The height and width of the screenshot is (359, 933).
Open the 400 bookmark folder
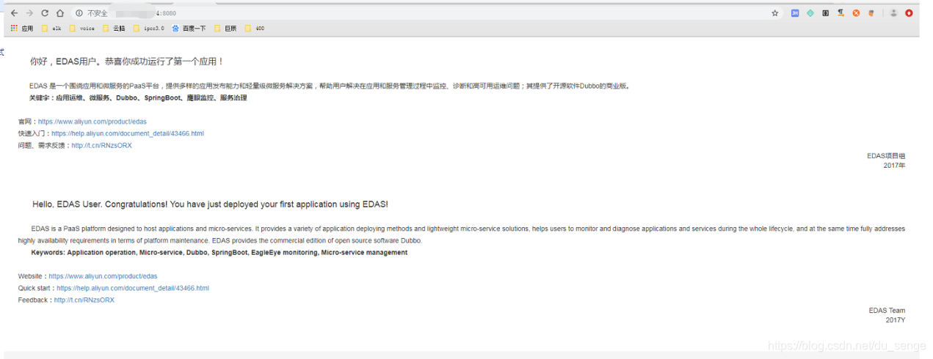pos(255,29)
